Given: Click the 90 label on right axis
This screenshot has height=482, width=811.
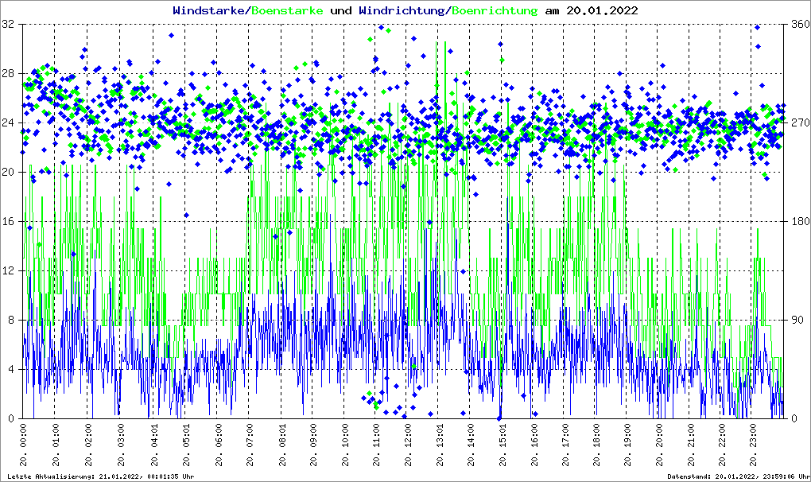Looking at the screenshot, I should (x=795, y=321).
